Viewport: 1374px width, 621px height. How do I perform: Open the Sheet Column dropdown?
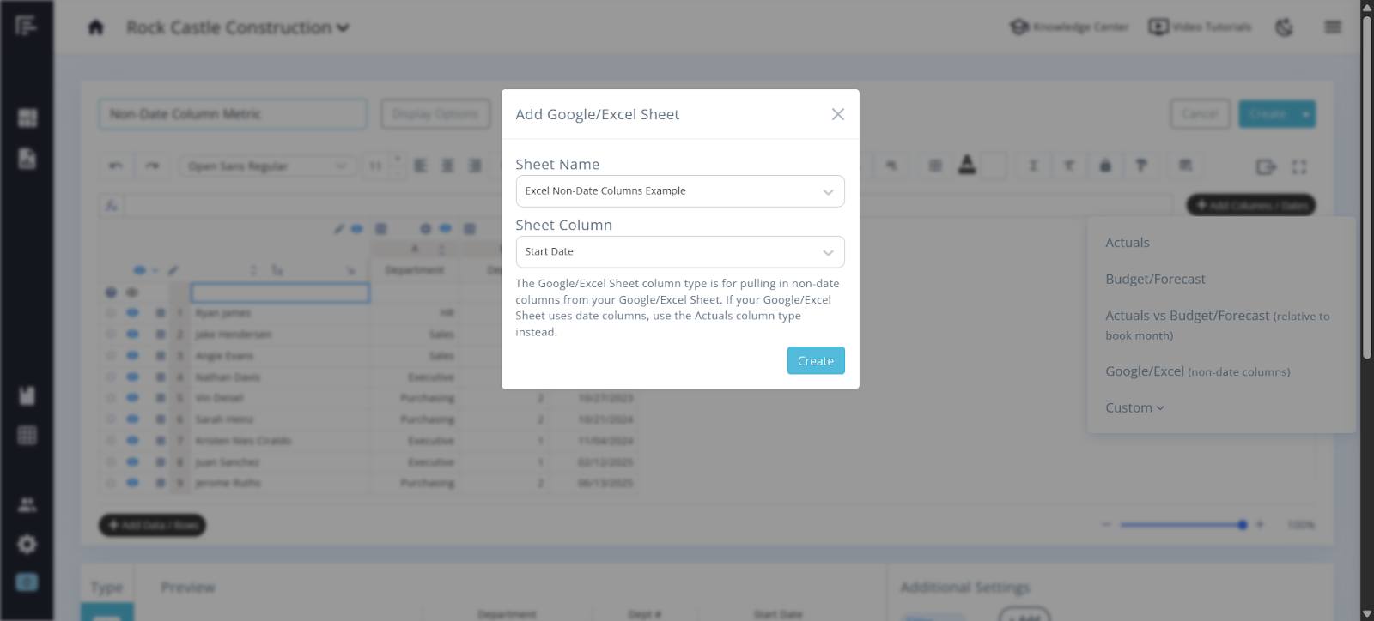point(679,252)
